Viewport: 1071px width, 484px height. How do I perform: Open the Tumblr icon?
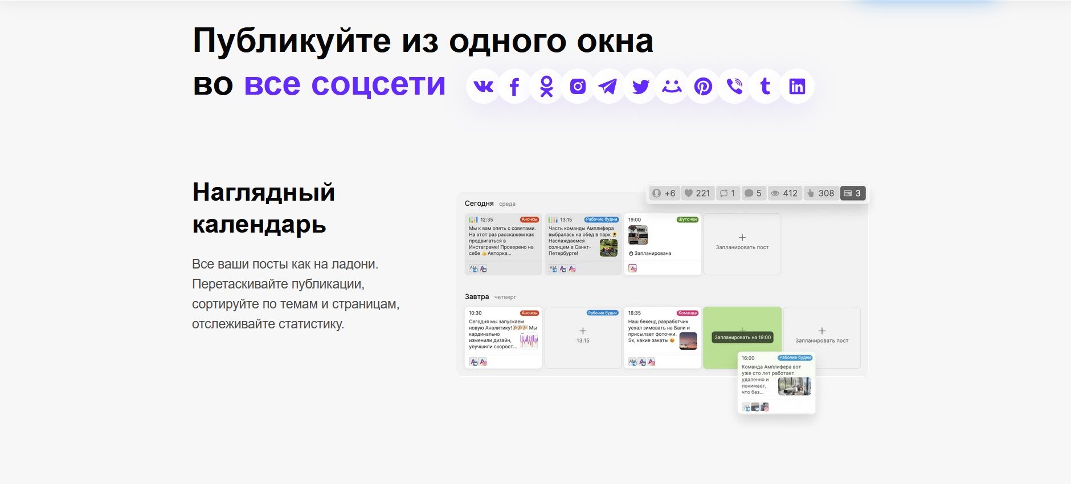766,87
